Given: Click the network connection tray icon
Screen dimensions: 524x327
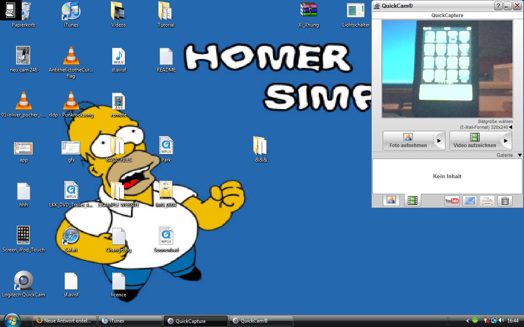Looking at the screenshot, I should (x=494, y=320).
